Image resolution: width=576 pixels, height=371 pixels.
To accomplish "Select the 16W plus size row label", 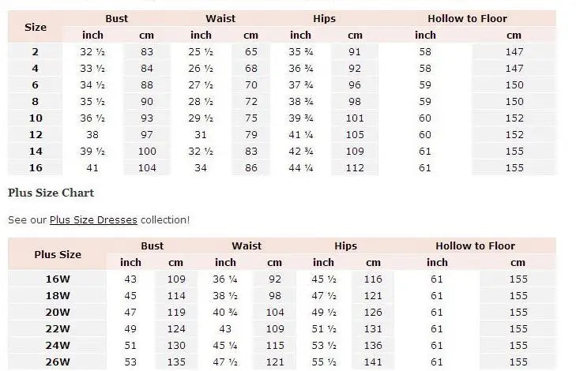I will 58,279.
